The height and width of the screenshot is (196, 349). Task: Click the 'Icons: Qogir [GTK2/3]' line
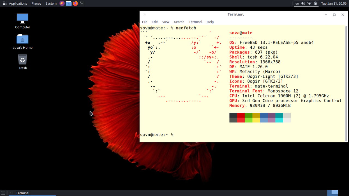(x=256, y=81)
